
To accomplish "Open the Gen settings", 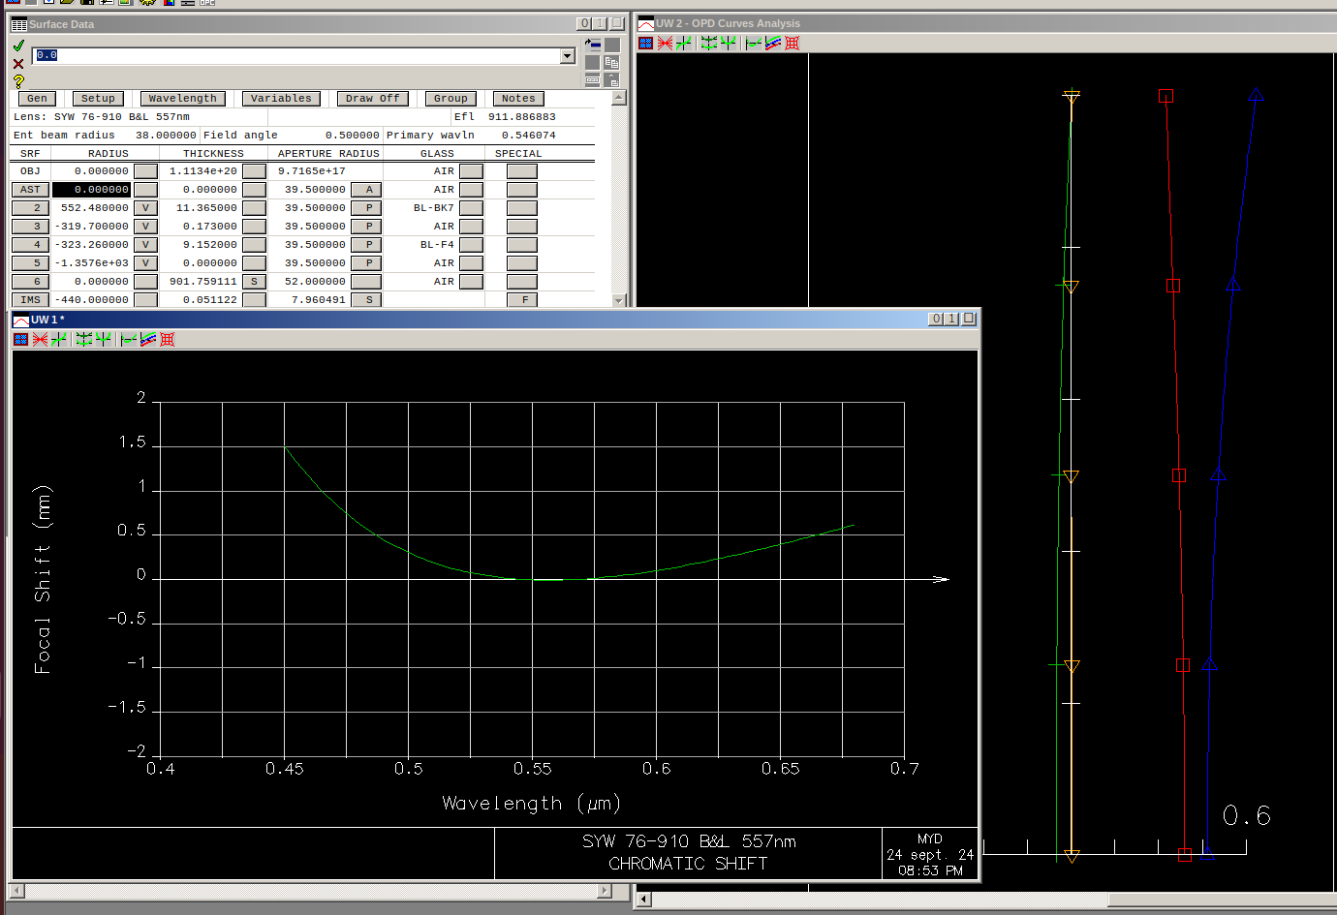I will pos(37,99).
